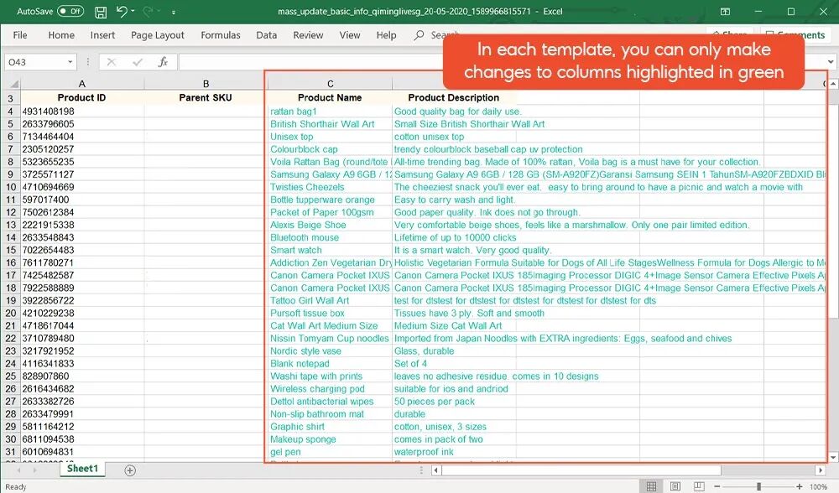Click the Insert Function fx icon
This screenshot has height=493, width=839.
click(164, 62)
